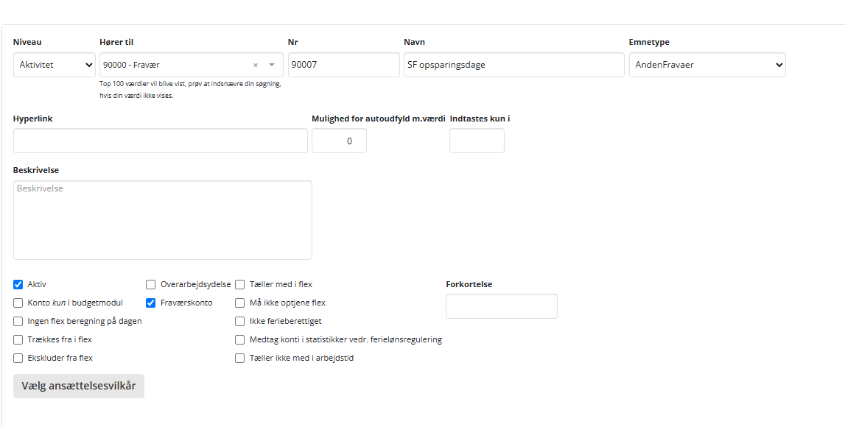
Task: Enable Medtag konti i statistikker vedr. ferielønsregulering
Action: [239, 339]
